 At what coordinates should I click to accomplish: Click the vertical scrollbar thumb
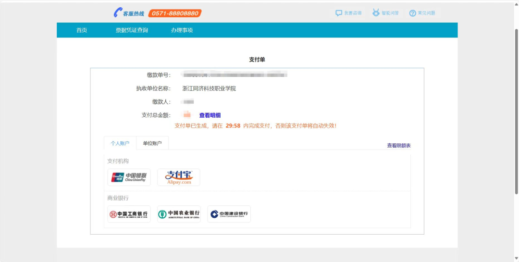coord(516,111)
